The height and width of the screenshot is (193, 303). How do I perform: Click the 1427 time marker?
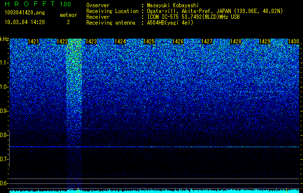pyautogui.click(x=207, y=41)
